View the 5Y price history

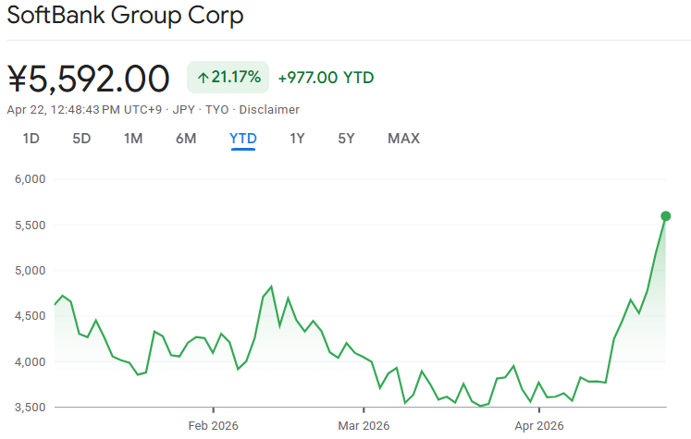coord(346,139)
